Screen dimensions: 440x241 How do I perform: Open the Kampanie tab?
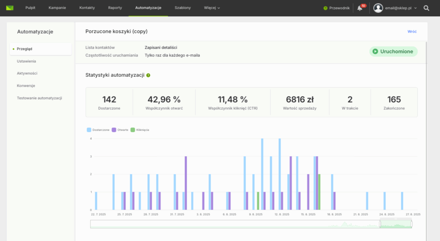pyautogui.click(x=57, y=8)
